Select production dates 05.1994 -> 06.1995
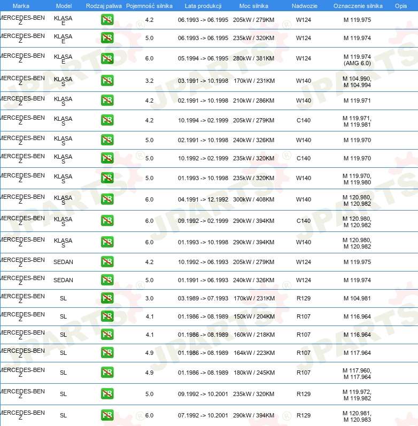Screen dimensions: 418x426 click(203, 58)
